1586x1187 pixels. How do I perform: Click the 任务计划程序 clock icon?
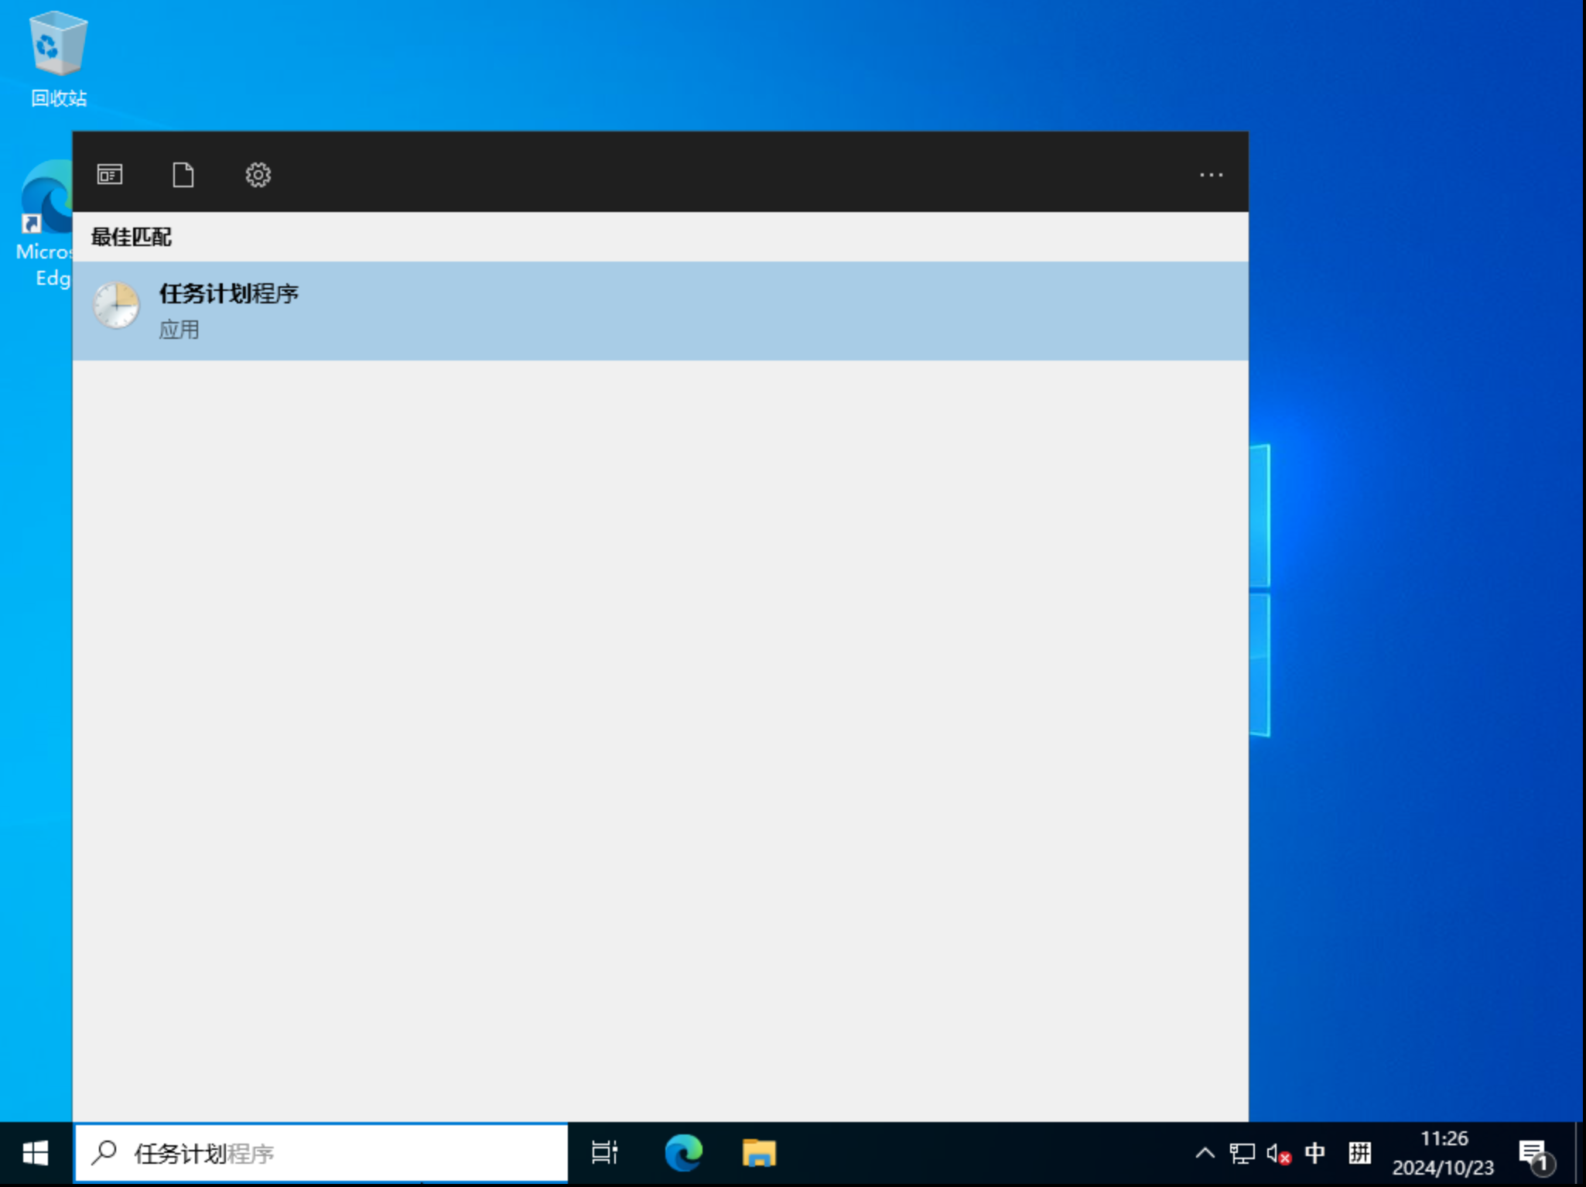[x=117, y=306]
